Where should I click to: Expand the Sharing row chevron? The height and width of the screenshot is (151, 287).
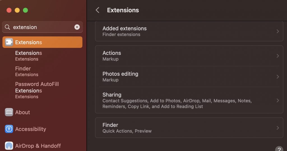[x=278, y=100]
